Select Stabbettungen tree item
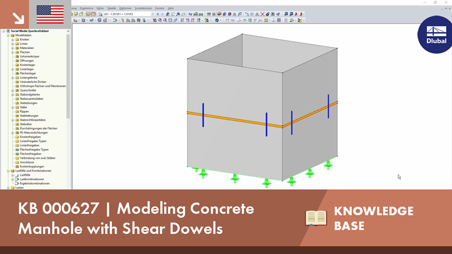452x254 pixels. 29,116
